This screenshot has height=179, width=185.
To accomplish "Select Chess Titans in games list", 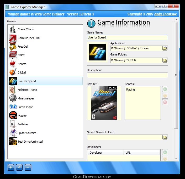I will [x=45, y=29].
